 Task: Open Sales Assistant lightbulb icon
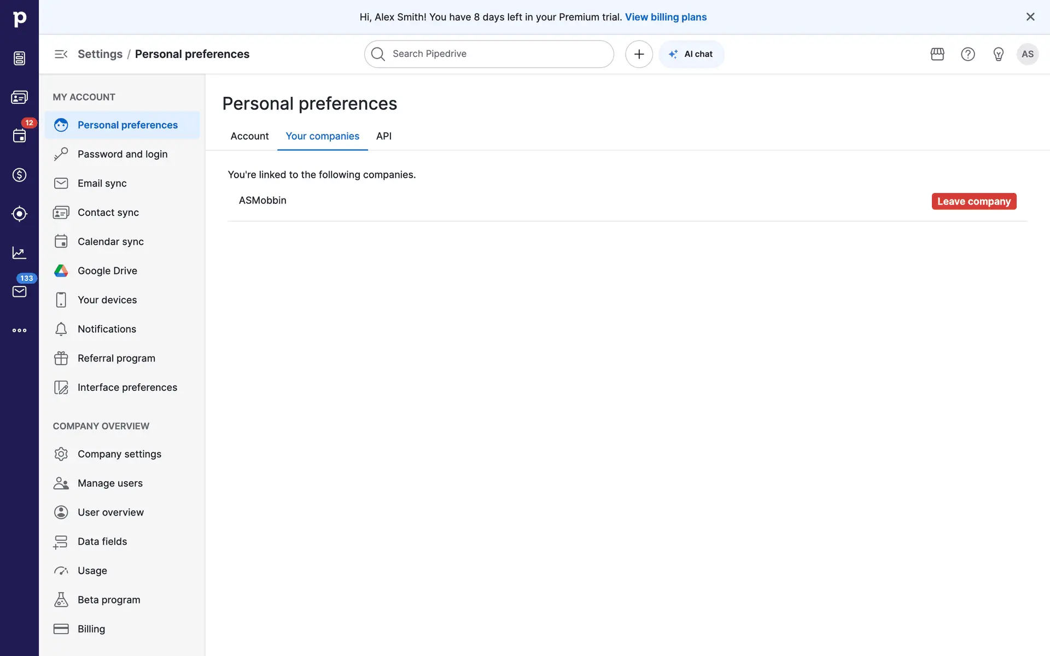tap(998, 54)
